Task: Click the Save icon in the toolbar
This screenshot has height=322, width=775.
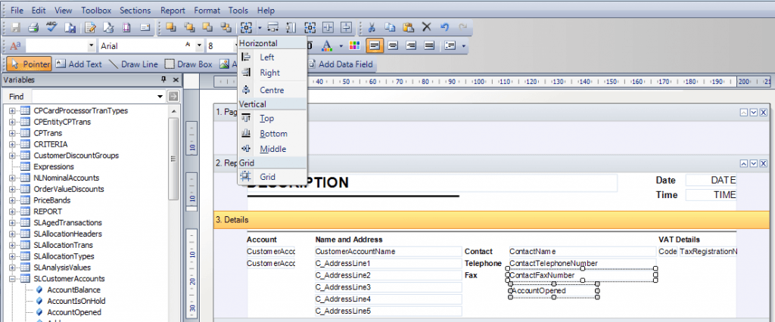Action: tap(15, 27)
